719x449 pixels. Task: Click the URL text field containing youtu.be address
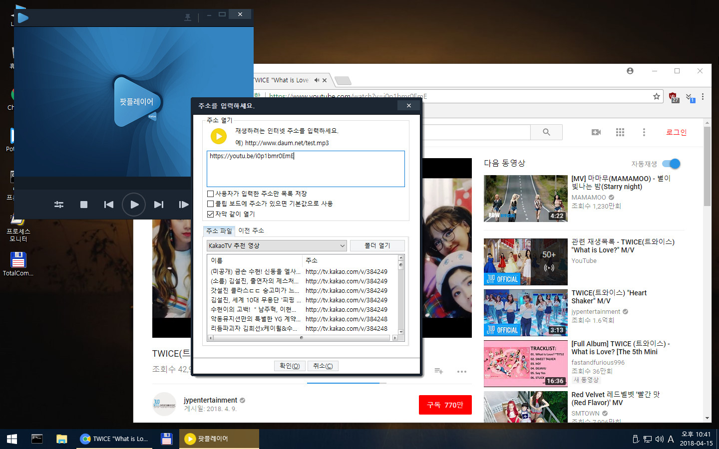306,169
